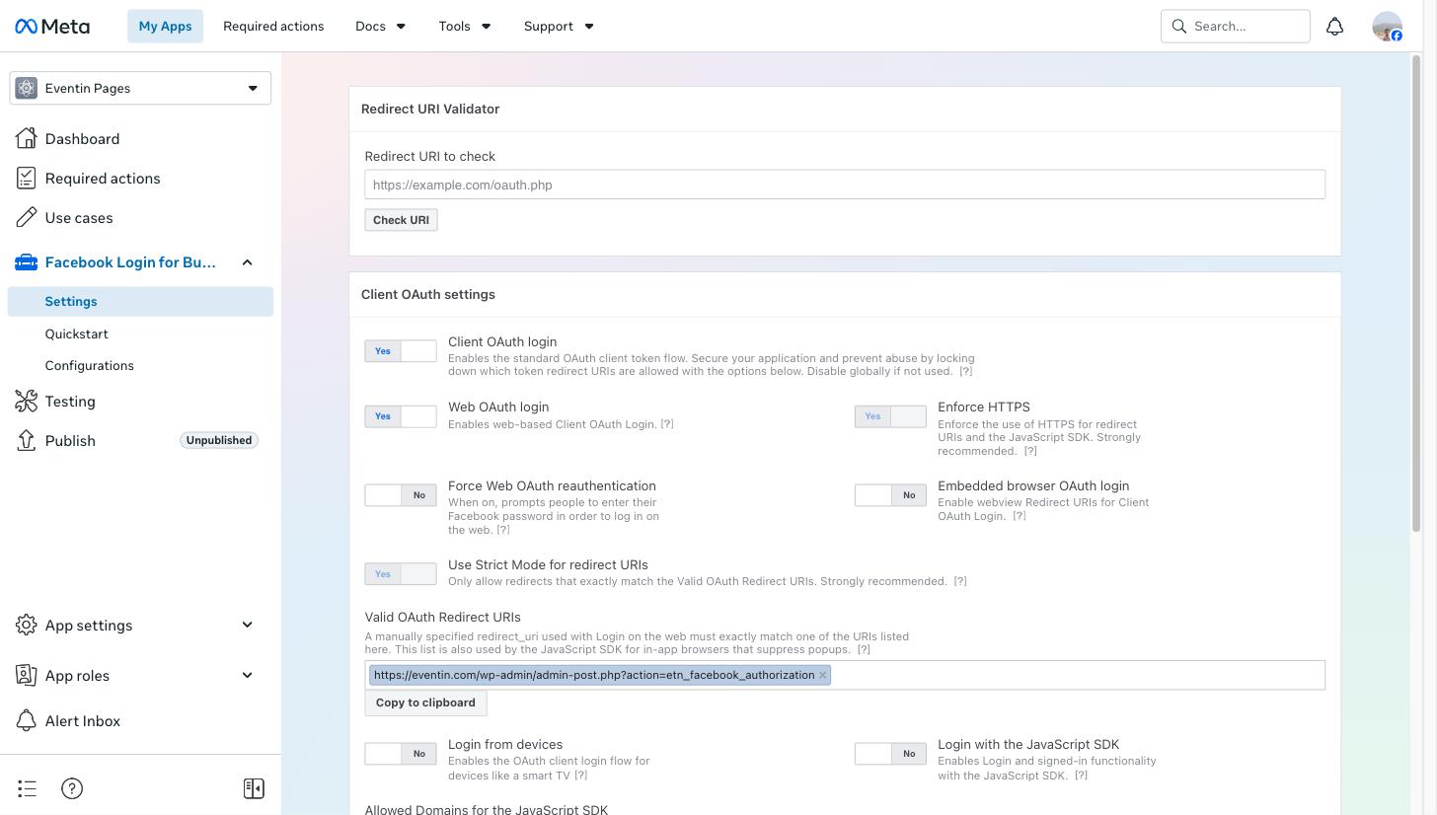Remove the eventin.com redirect URI tag
This screenshot has width=1437, height=815.
822,675
